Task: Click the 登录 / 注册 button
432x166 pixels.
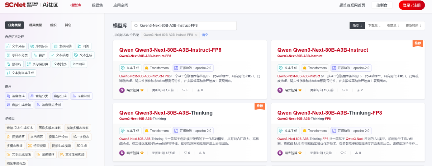Action: click(412, 5)
